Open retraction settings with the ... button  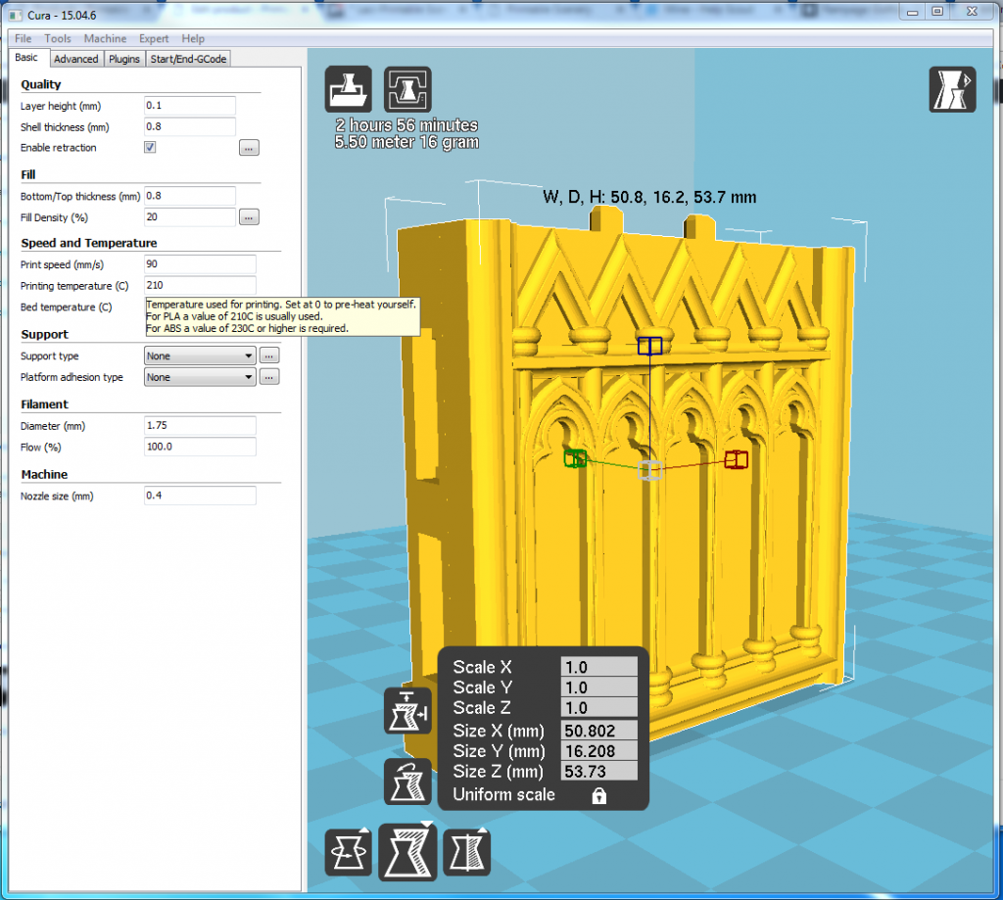(x=249, y=148)
